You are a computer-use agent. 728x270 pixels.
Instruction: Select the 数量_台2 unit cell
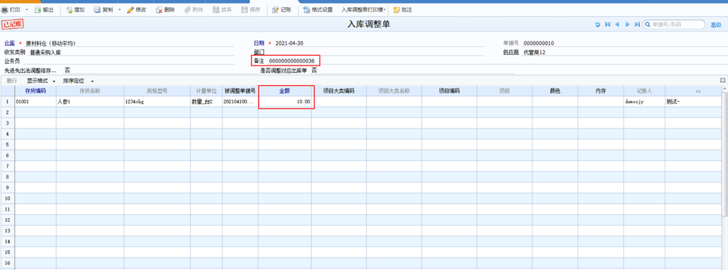pos(206,102)
